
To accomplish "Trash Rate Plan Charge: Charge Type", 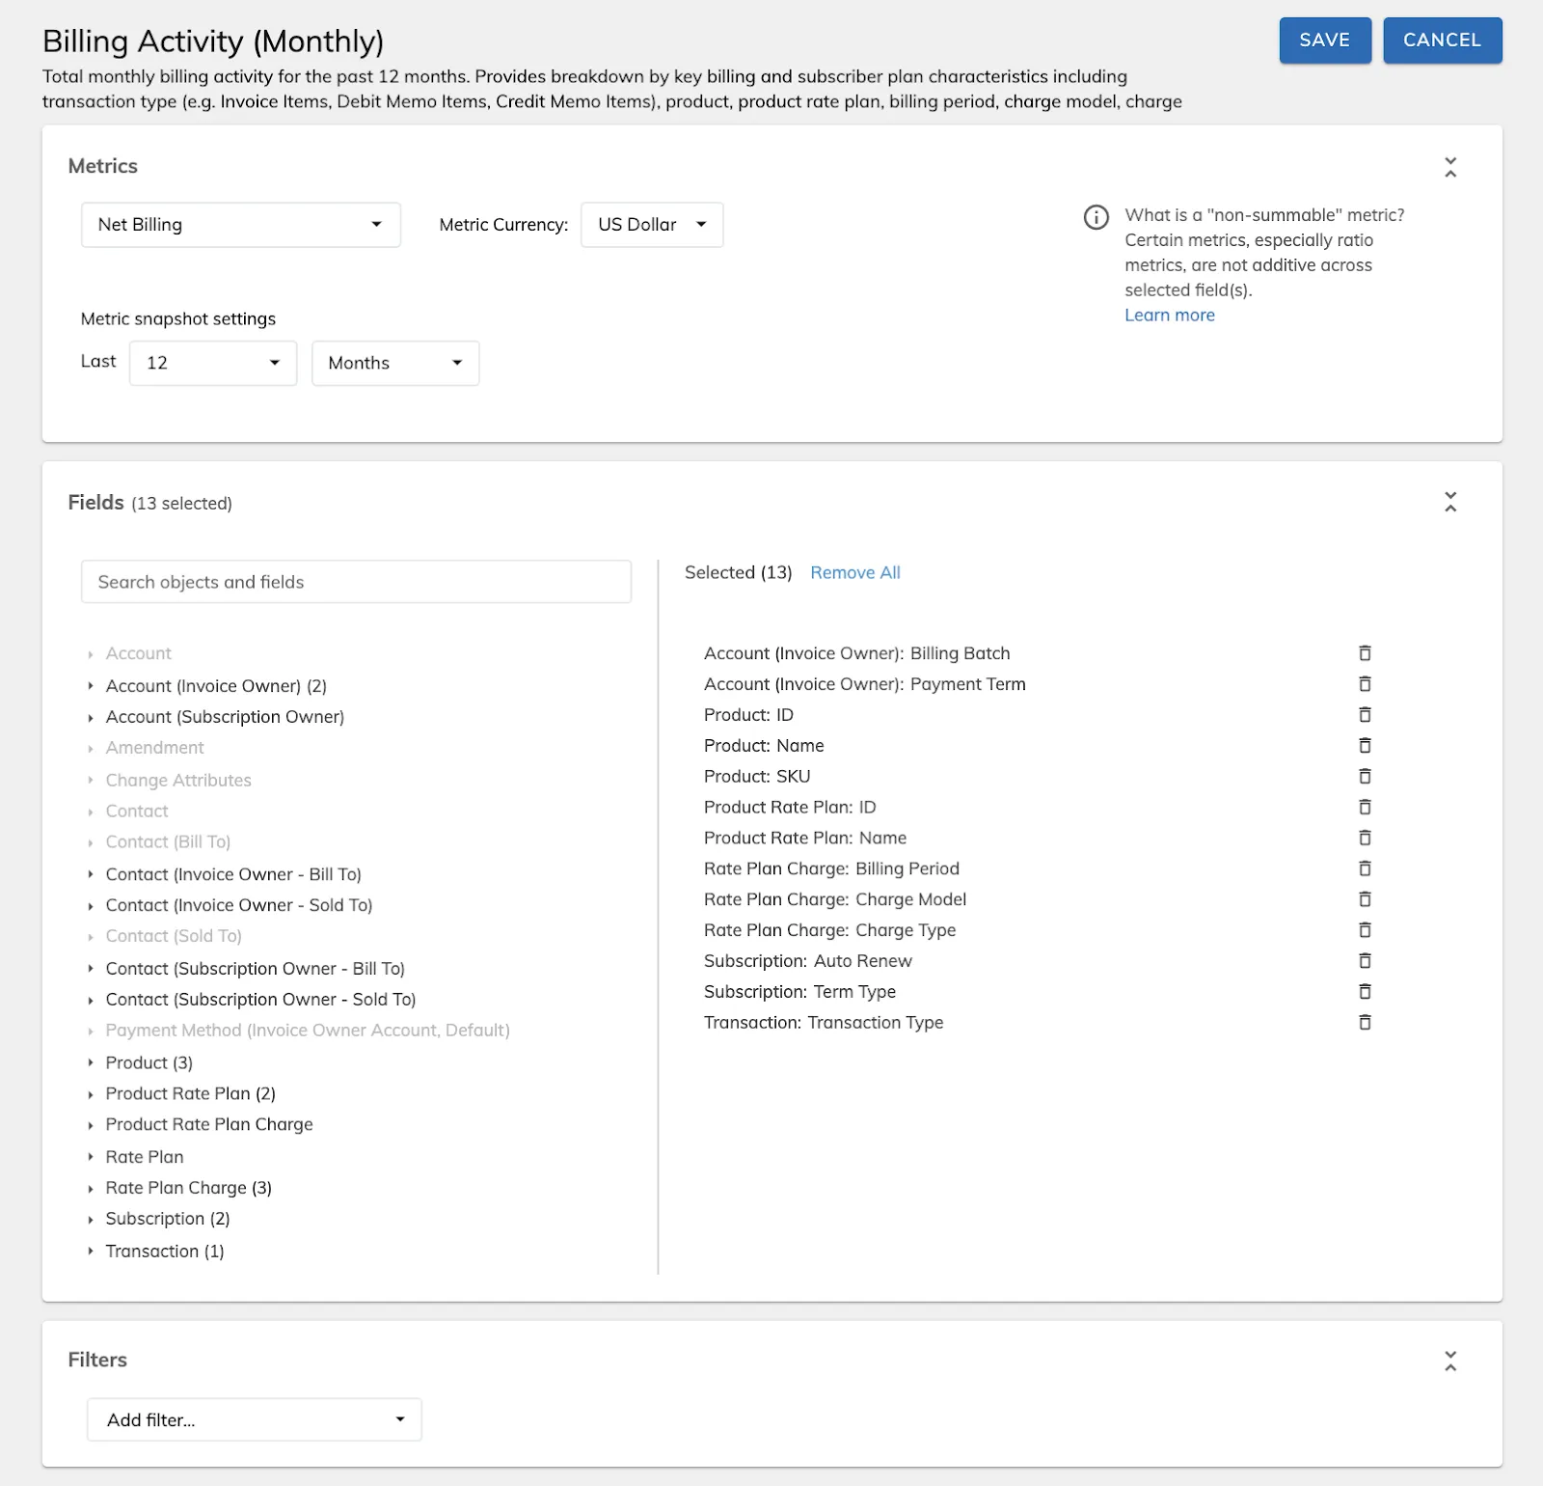I will coord(1365,930).
